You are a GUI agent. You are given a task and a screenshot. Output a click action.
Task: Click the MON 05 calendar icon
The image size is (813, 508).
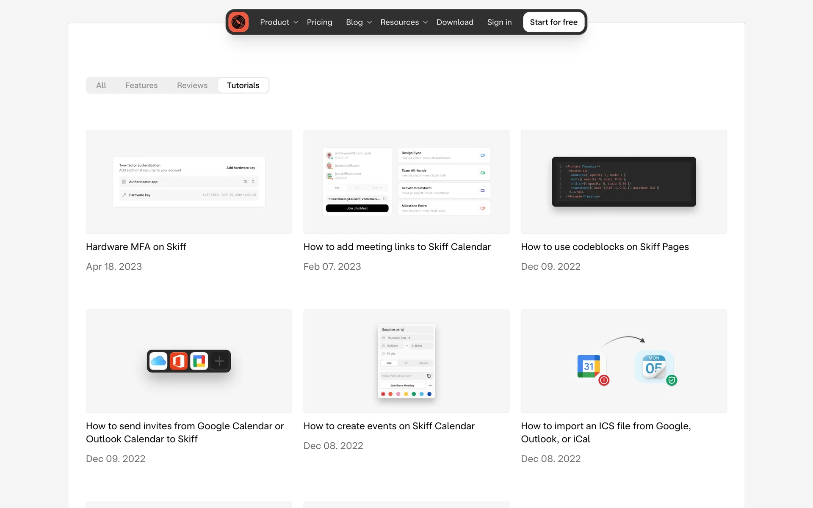pos(654,366)
